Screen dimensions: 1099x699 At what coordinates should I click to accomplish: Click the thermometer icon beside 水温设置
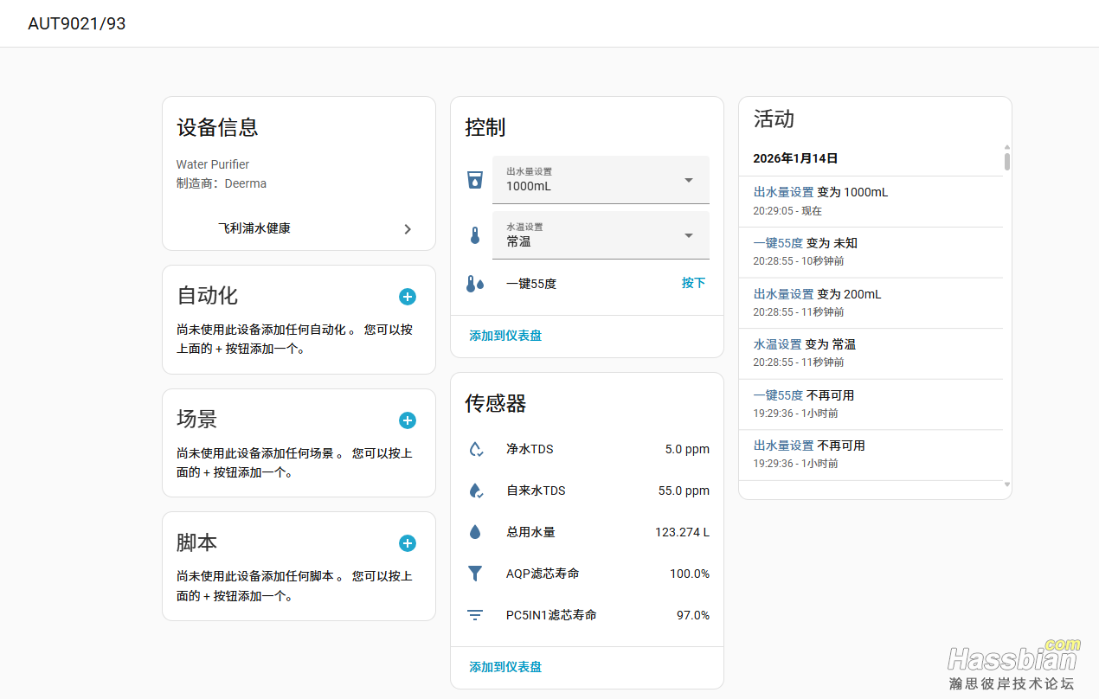474,235
